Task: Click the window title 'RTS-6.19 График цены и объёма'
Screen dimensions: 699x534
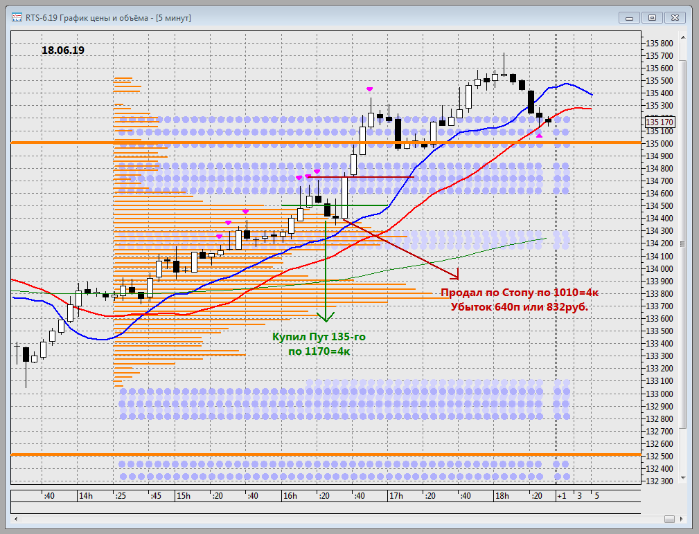Action: point(87,18)
